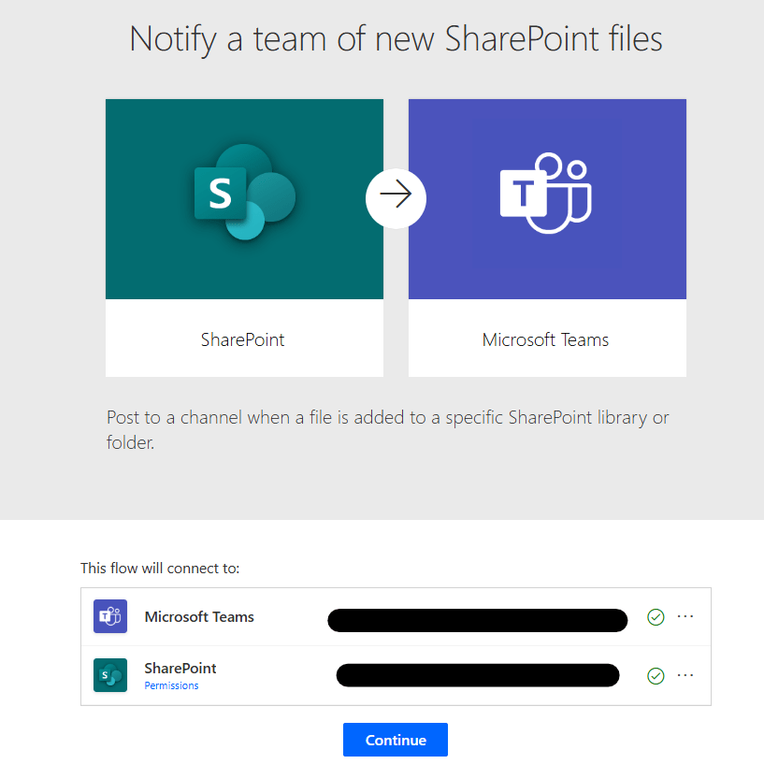Open the SharePoint connection options menu

pyautogui.click(x=685, y=675)
